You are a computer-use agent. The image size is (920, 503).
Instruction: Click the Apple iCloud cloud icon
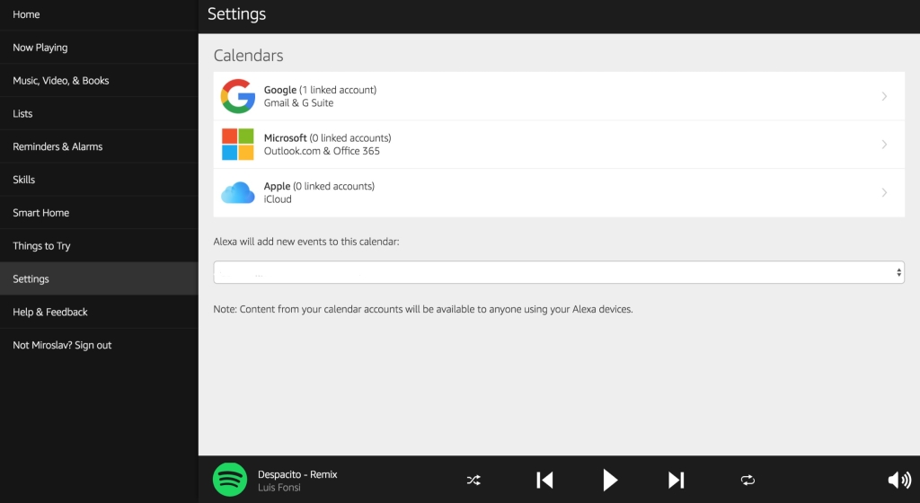pyautogui.click(x=238, y=193)
